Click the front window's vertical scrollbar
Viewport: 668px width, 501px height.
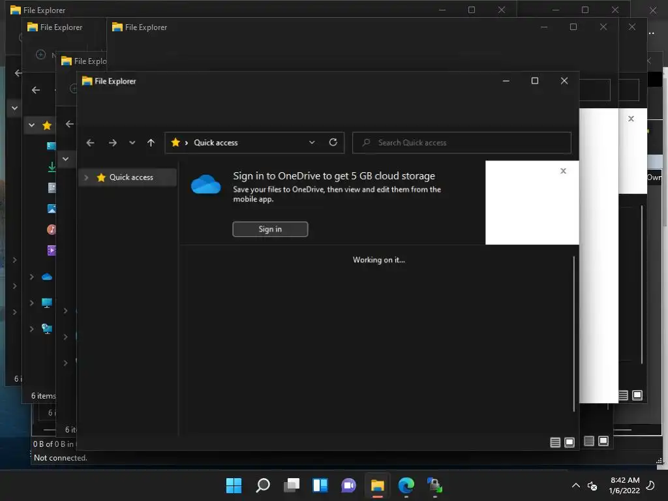[574, 334]
